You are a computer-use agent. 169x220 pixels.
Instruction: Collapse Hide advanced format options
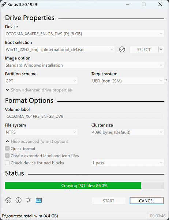click(x=37, y=141)
